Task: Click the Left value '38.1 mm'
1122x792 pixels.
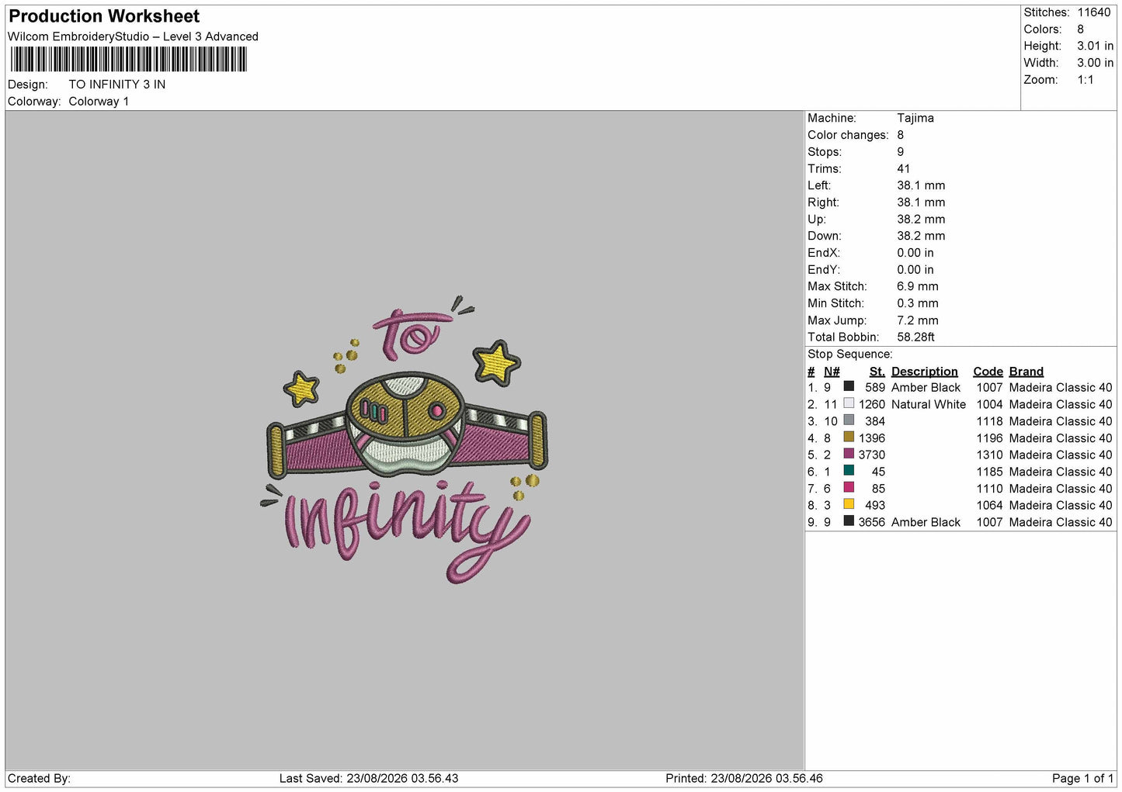Action: (x=921, y=185)
